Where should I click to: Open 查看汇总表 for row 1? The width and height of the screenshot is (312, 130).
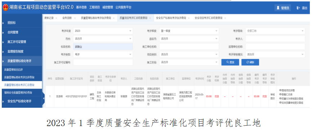click(x=287, y=94)
